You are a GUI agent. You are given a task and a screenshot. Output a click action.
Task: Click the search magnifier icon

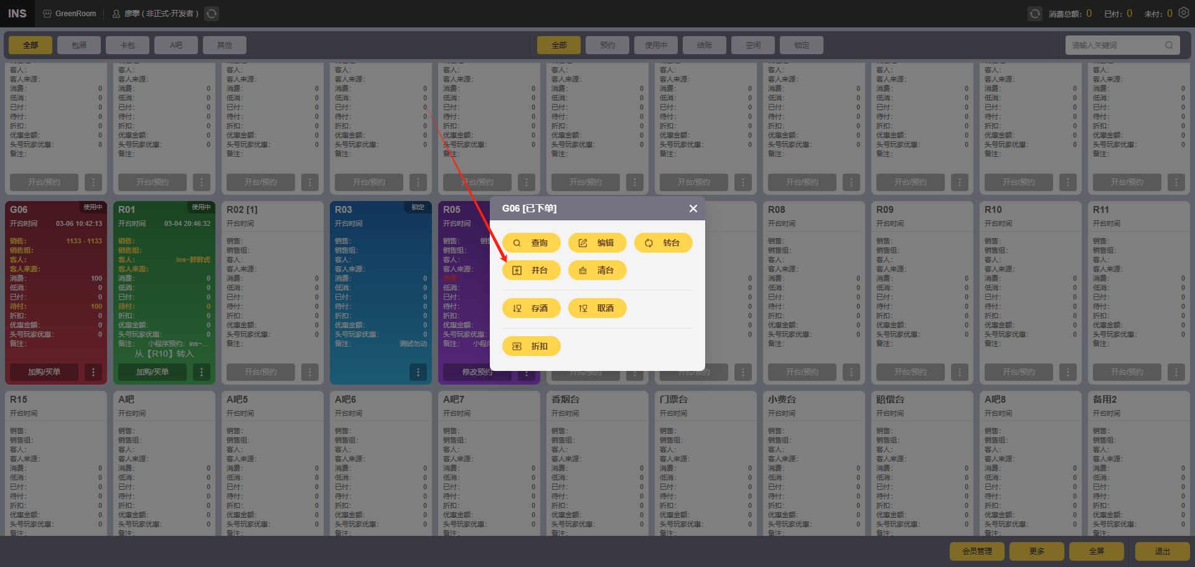[1169, 45]
